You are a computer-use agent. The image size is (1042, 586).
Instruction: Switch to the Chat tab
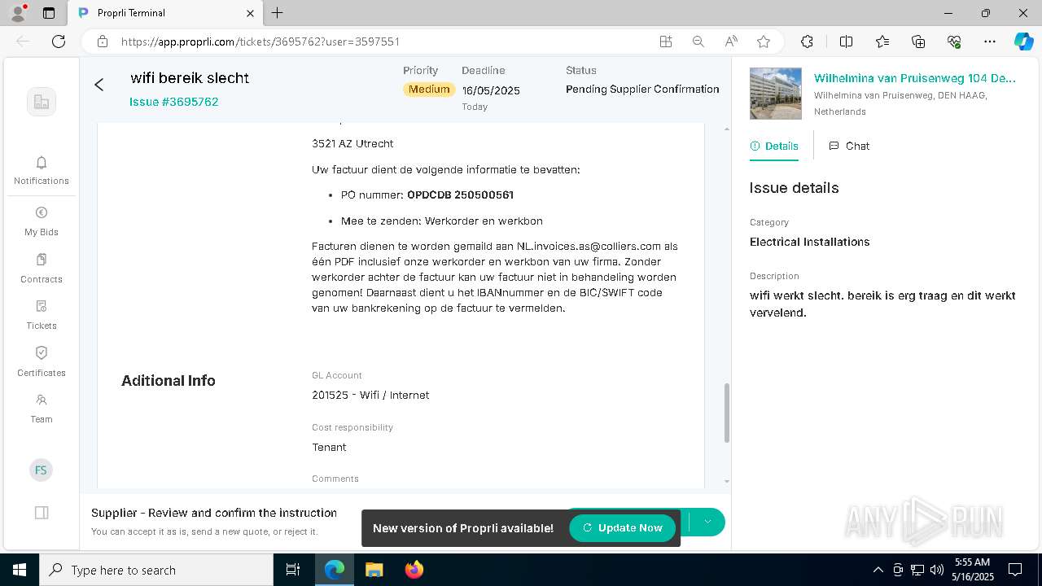(x=849, y=146)
